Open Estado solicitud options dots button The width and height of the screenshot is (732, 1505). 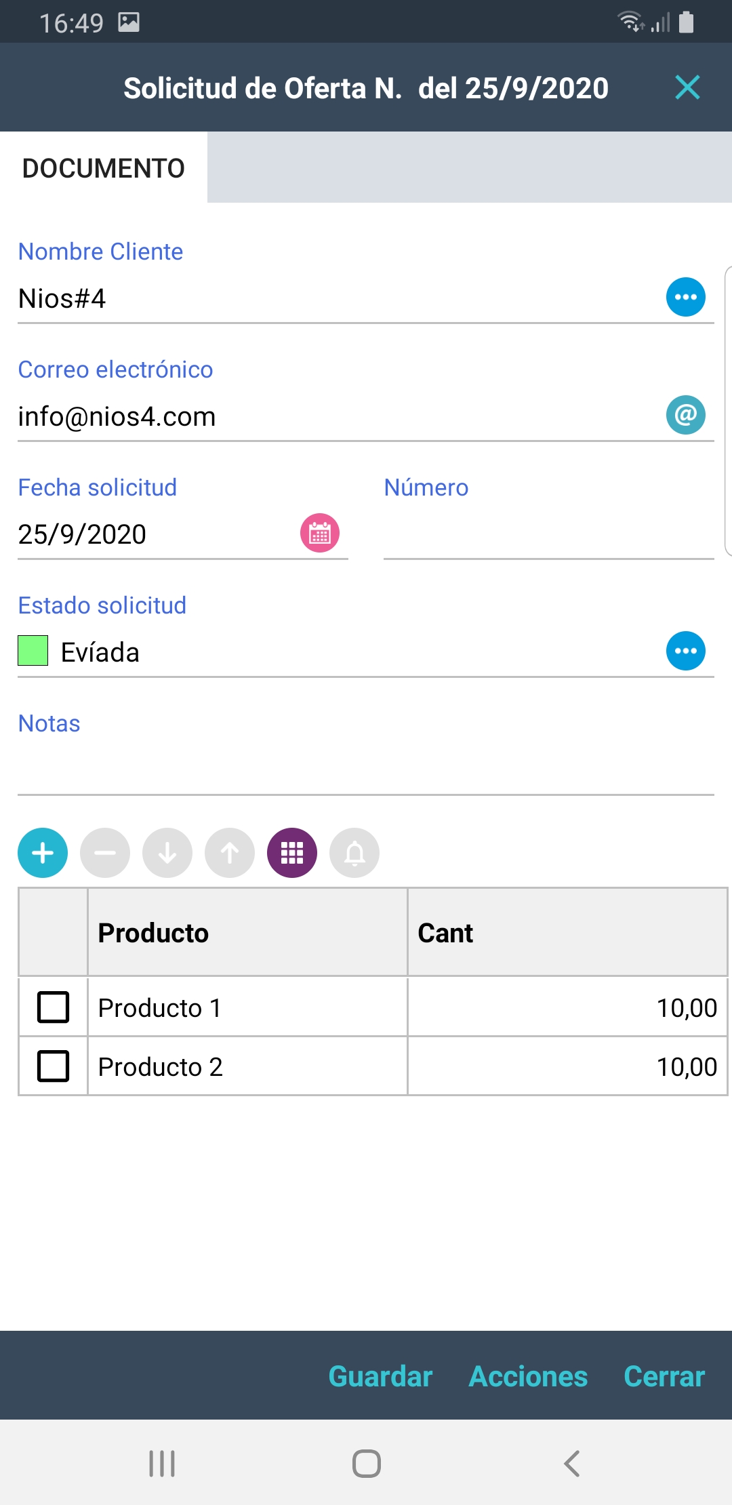click(x=686, y=651)
